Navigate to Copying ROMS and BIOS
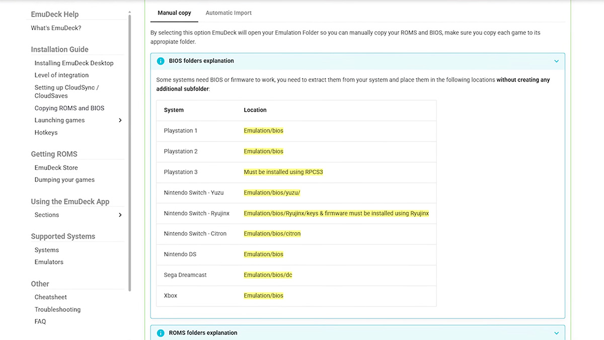This screenshot has height=340, width=604. tap(69, 108)
